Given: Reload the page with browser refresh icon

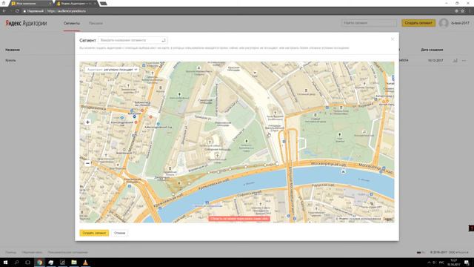Looking at the screenshot, I should (17, 11).
